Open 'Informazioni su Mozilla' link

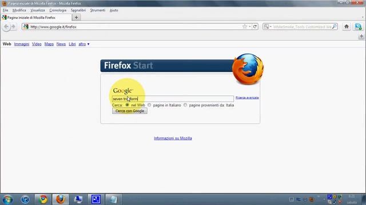click(173, 138)
